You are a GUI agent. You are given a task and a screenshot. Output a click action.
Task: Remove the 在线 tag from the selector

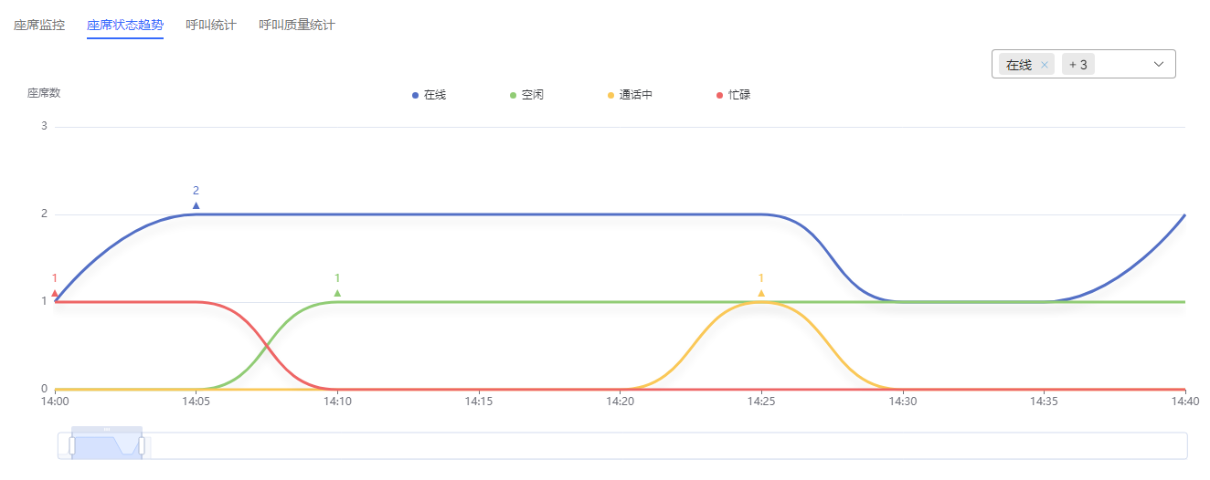(1045, 65)
